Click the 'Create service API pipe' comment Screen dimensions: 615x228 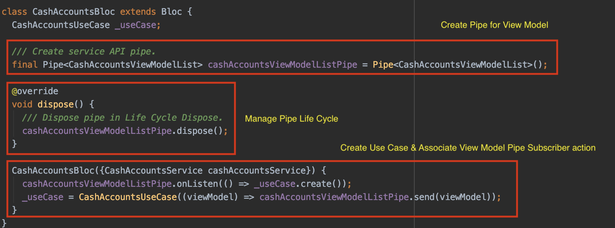84,51
